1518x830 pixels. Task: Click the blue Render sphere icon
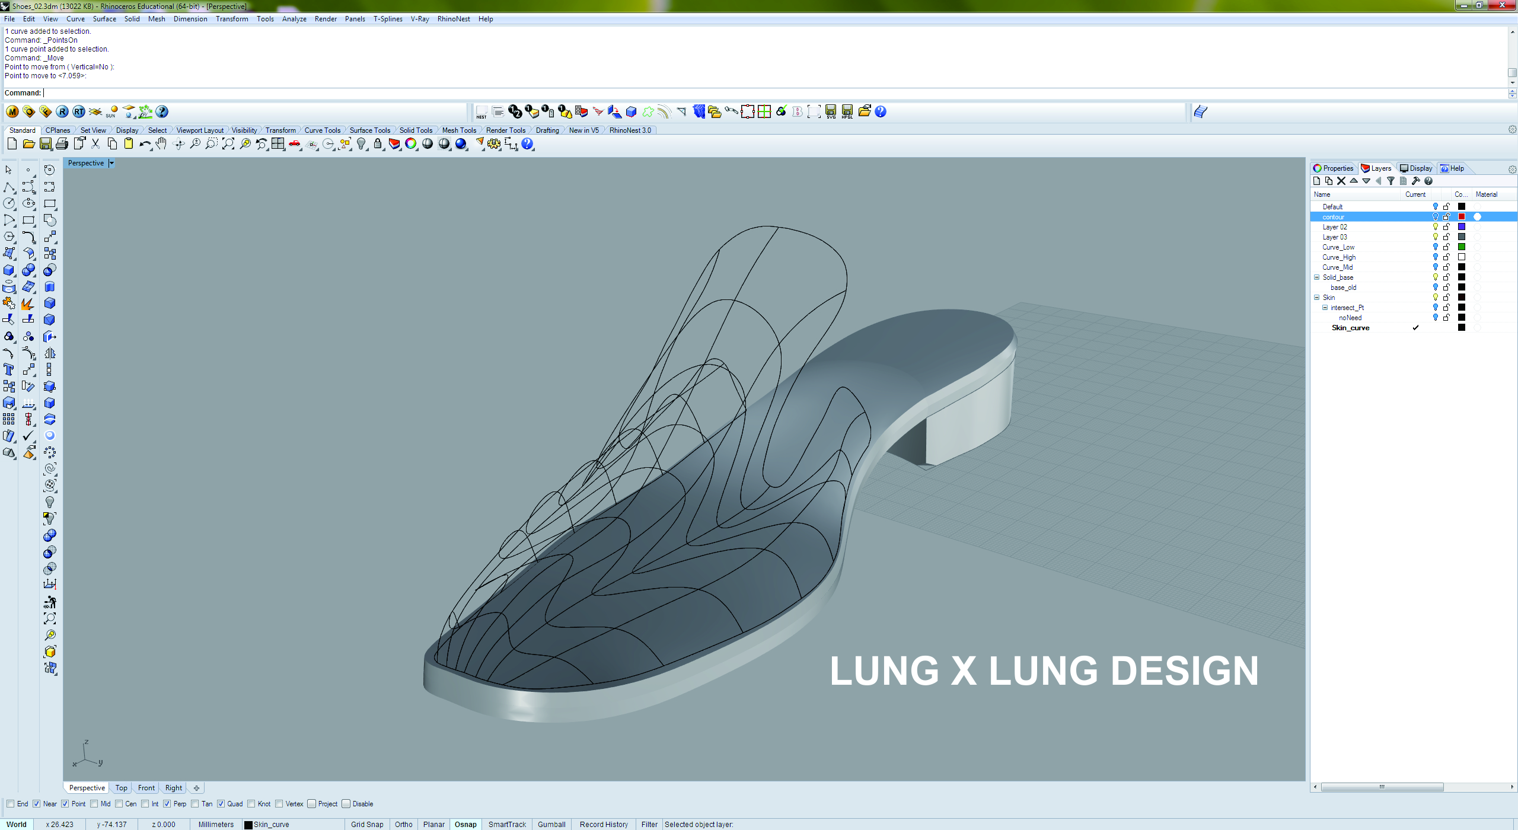coord(461,144)
